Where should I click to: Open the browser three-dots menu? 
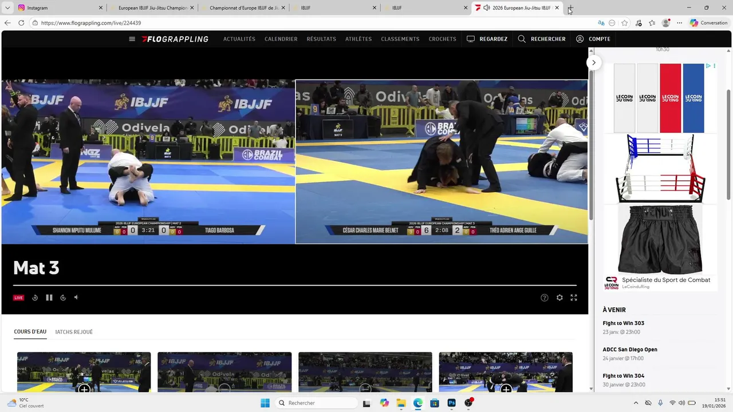pyautogui.click(x=680, y=23)
